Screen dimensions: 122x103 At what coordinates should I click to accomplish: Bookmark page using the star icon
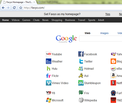21,8
